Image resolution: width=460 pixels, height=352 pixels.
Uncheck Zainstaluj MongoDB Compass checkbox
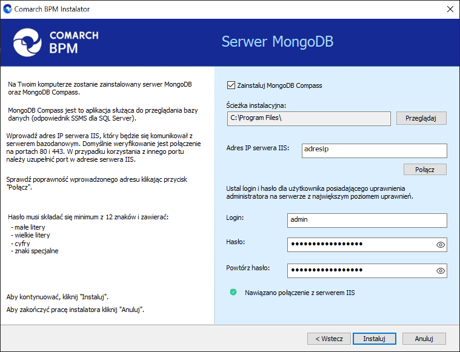pos(231,85)
